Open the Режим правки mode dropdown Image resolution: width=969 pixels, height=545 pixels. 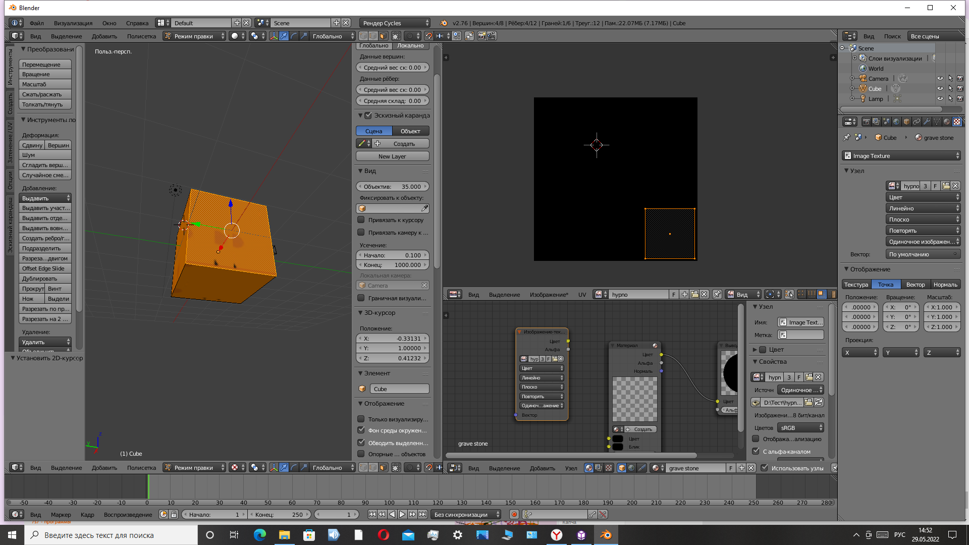pos(194,36)
